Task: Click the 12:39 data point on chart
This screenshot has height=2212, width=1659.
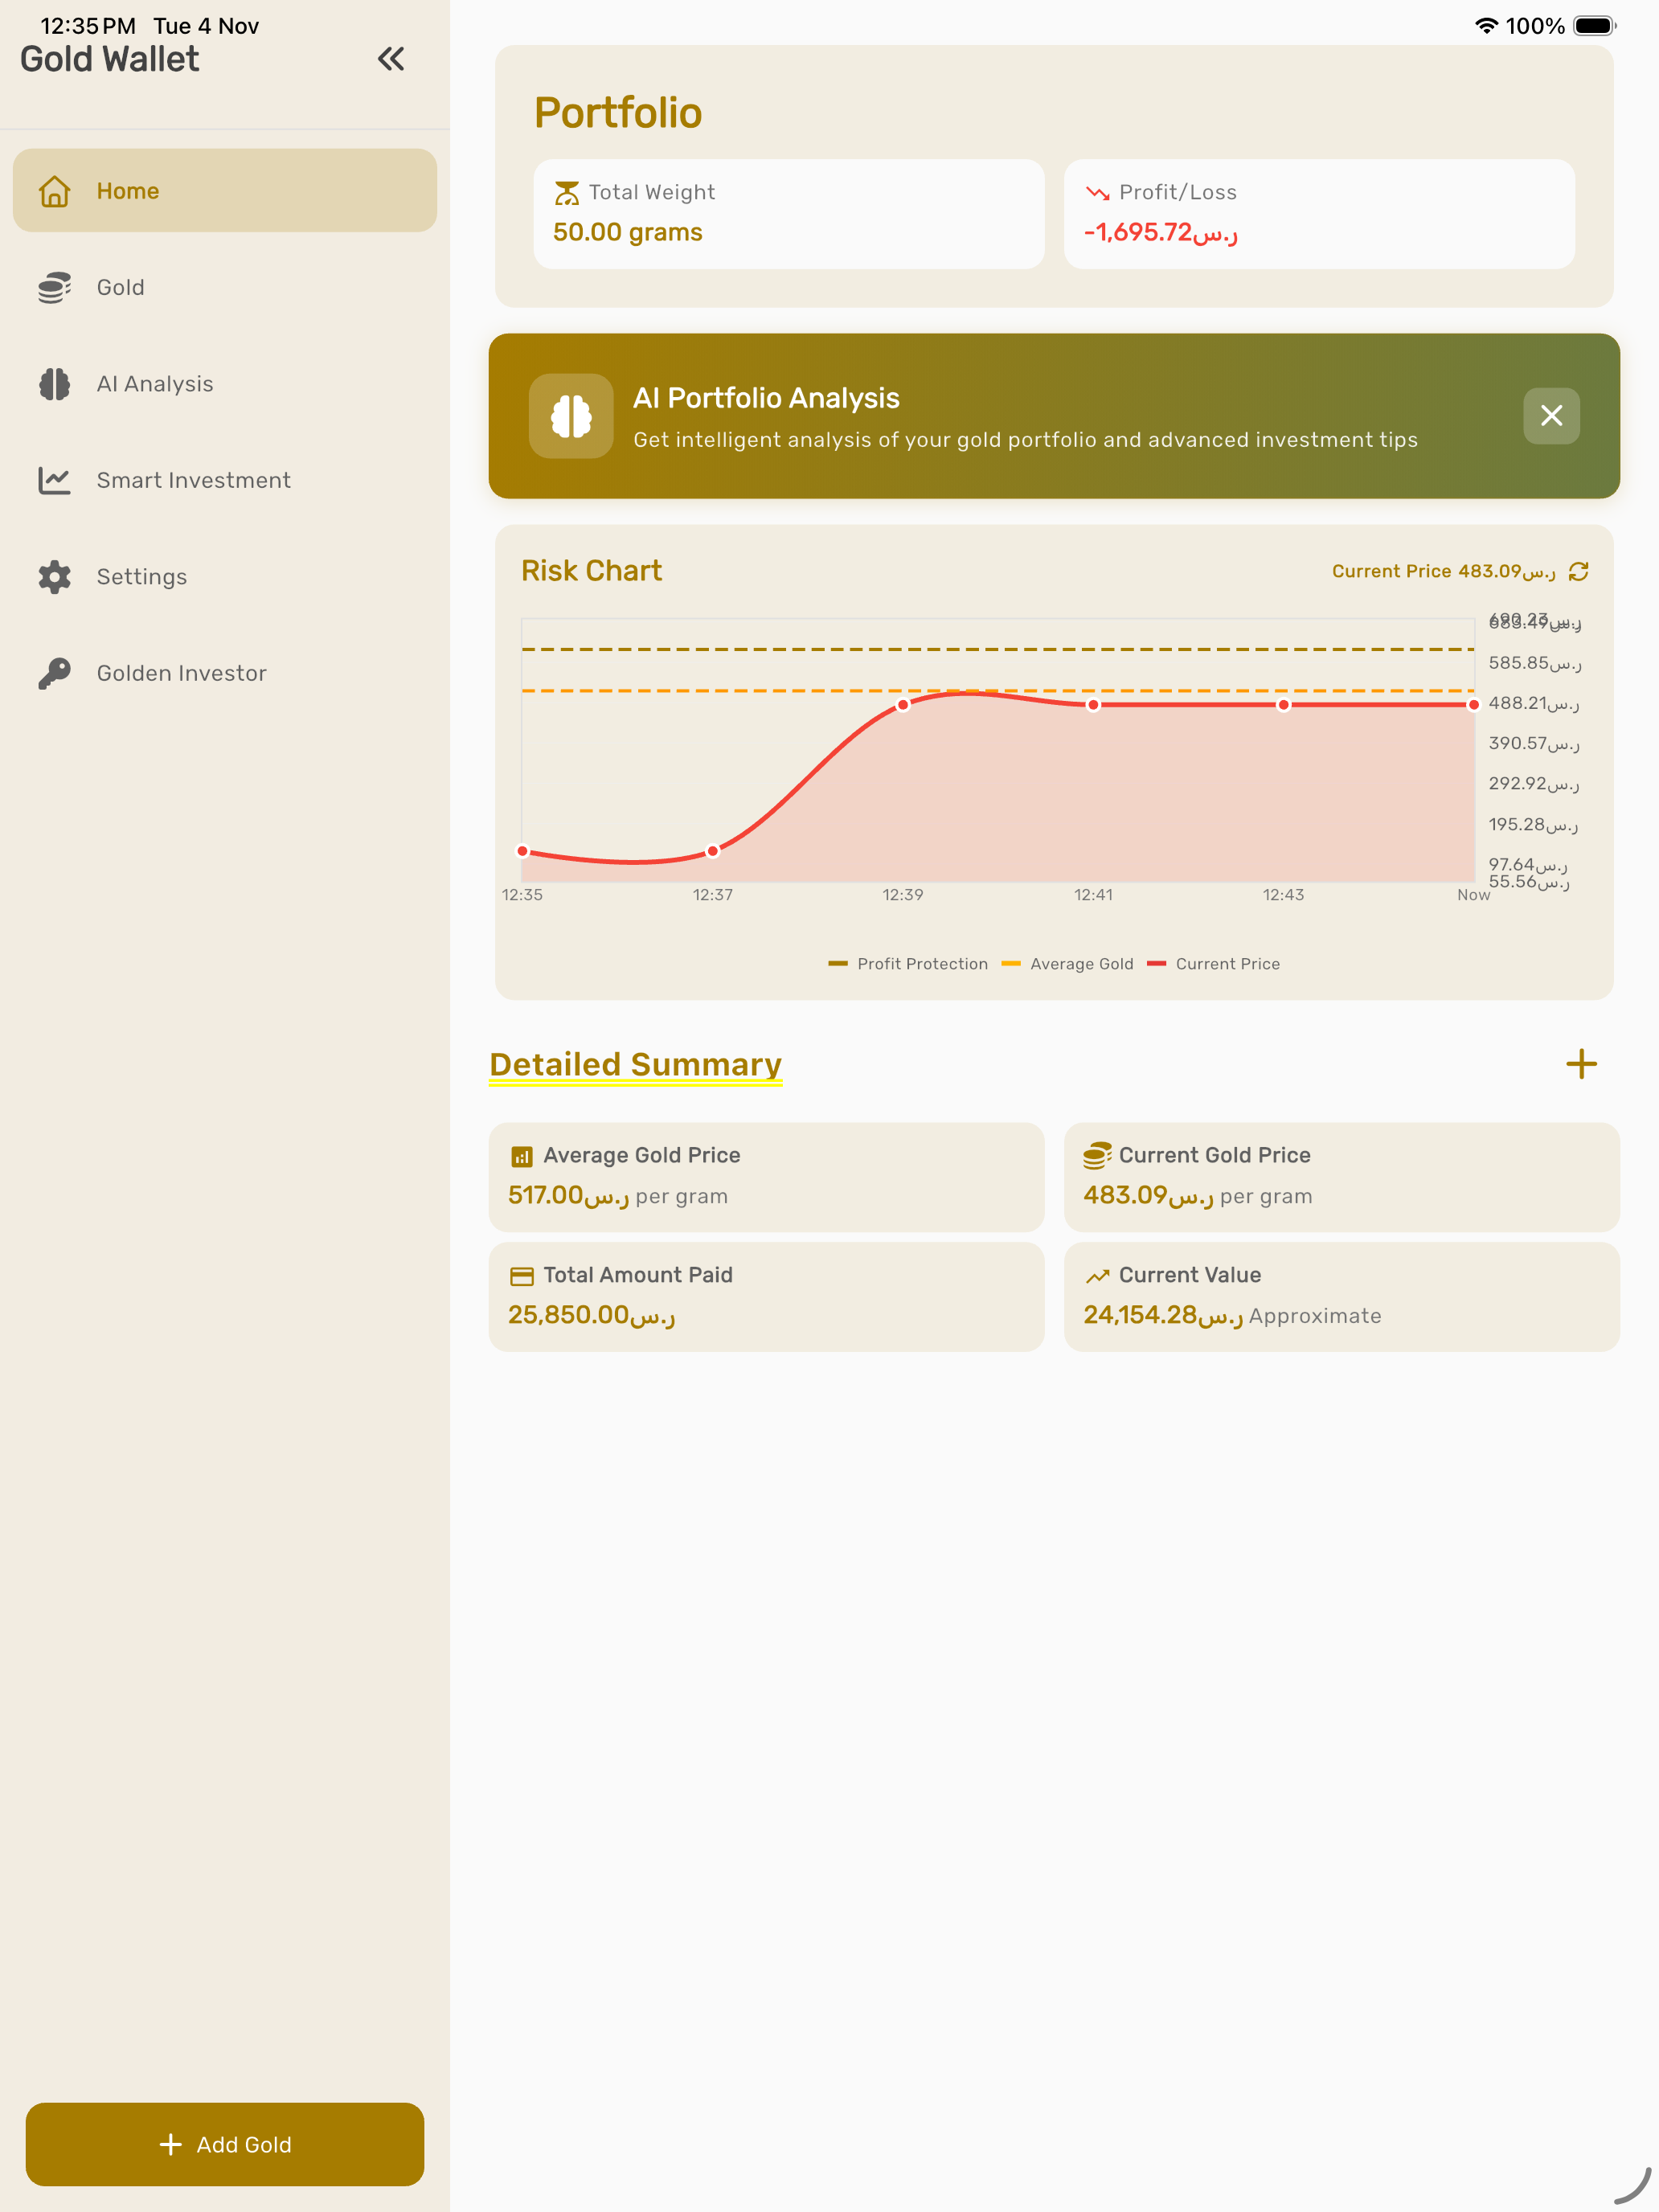Action: [903, 705]
